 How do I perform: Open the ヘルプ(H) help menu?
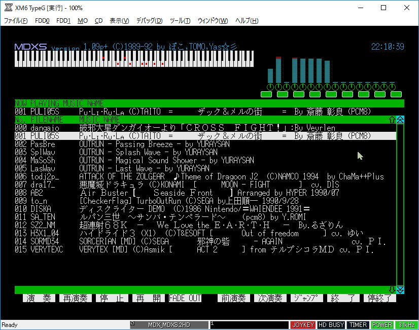(247, 21)
